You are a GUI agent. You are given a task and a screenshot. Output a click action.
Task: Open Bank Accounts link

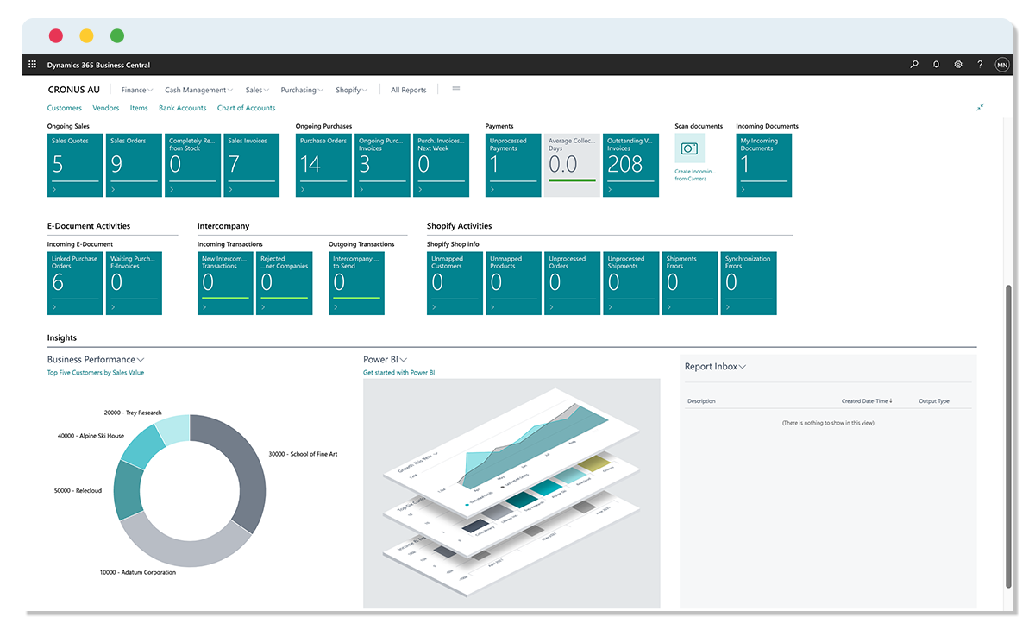tap(183, 108)
